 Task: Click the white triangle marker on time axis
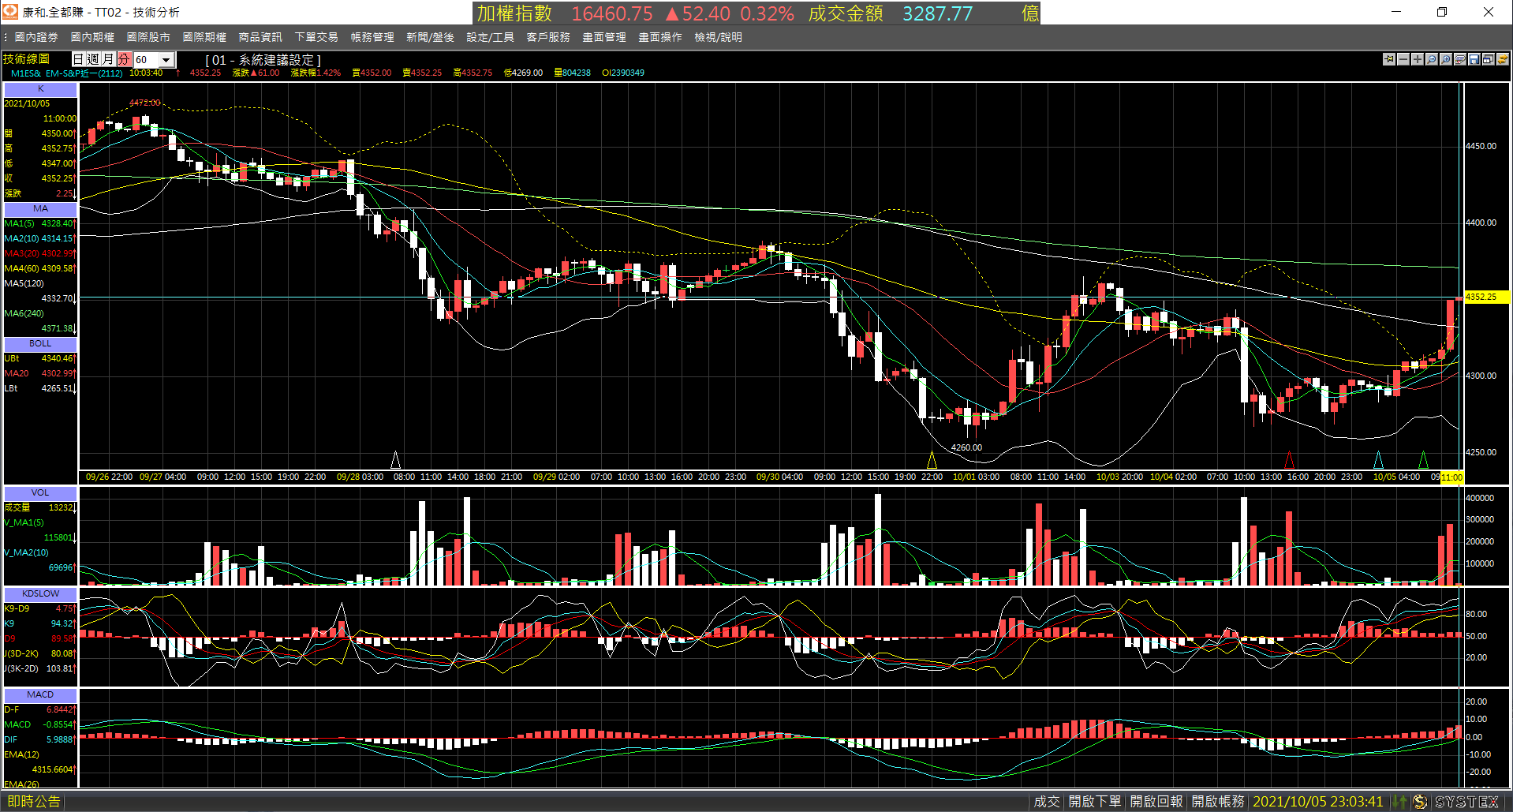[x=396, y=459]
